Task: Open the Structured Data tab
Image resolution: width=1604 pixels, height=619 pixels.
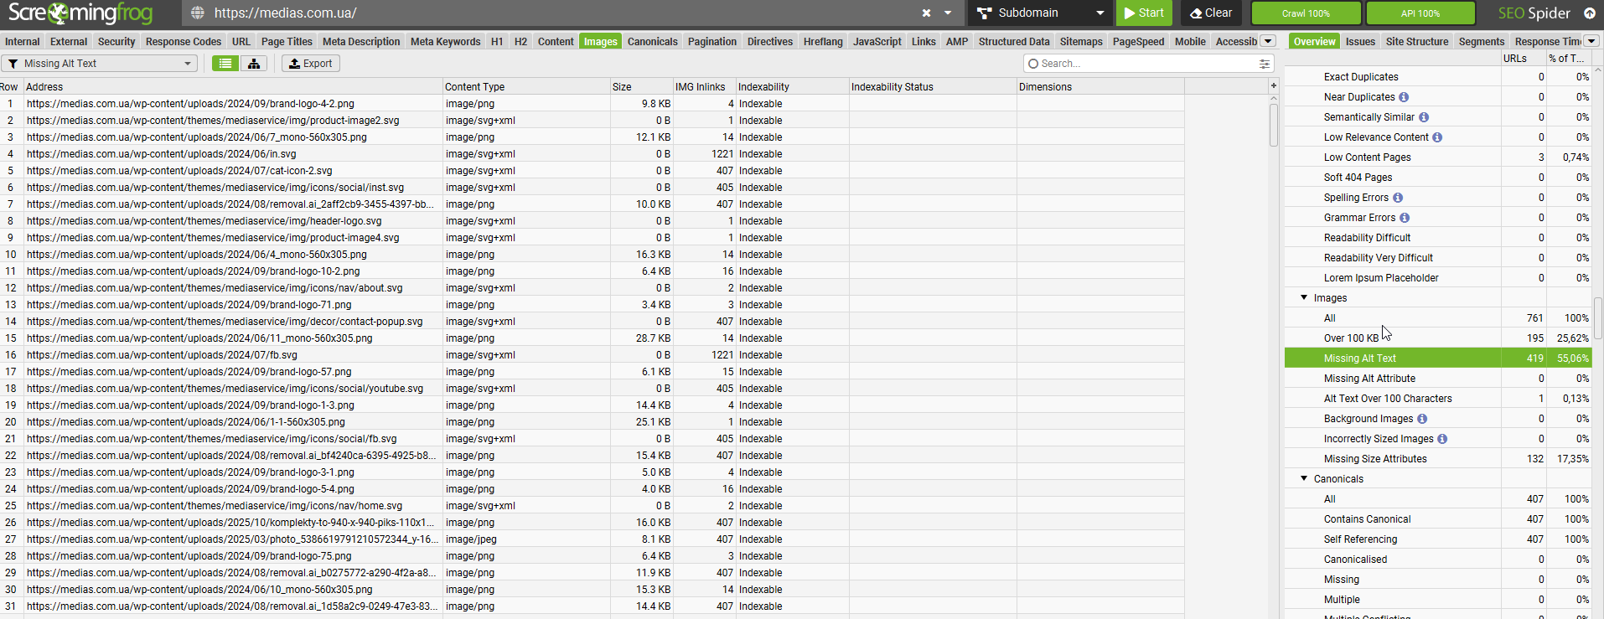Action: (x=1014, y=41)
